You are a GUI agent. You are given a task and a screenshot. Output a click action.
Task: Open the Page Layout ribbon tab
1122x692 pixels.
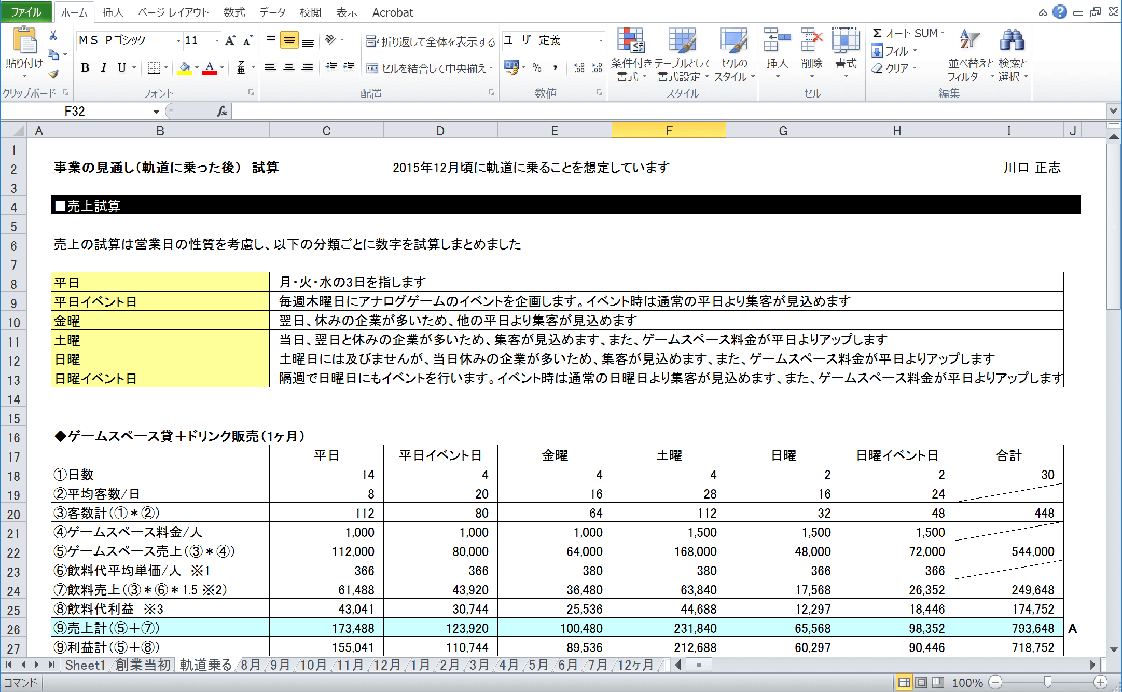click(x=173, y=12)
